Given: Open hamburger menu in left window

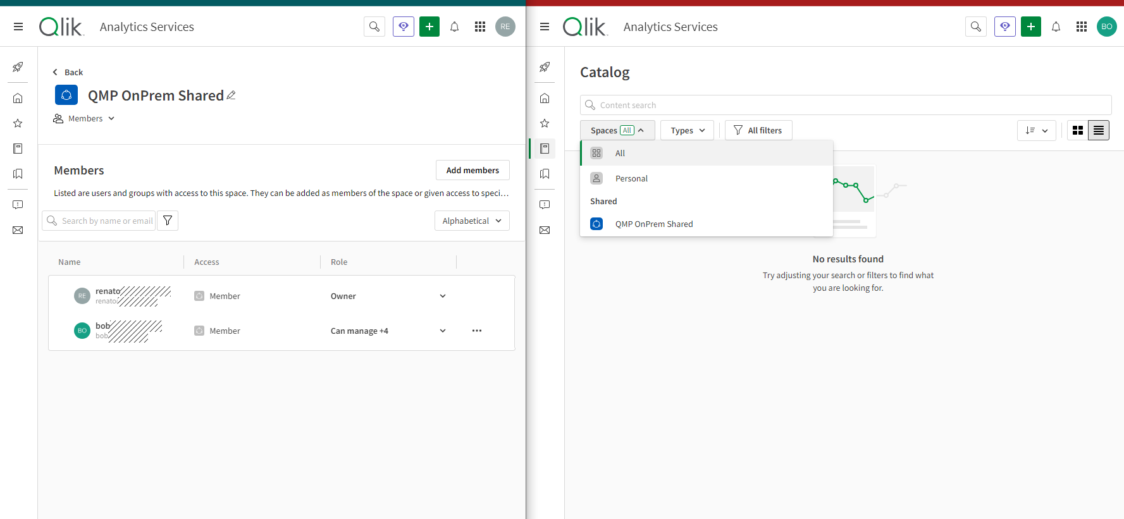Looking at the screenshot, I should coord(18,27).
